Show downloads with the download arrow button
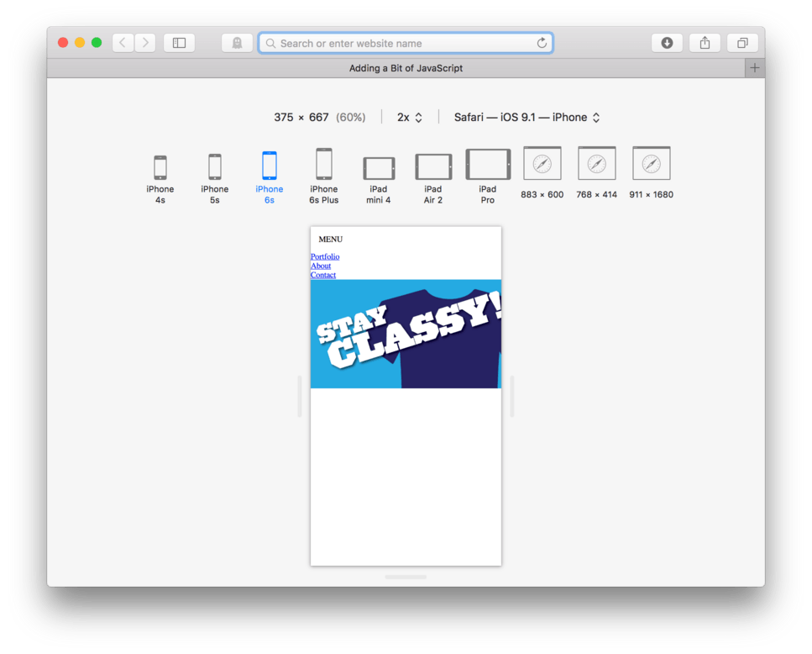The width and height of the screenshot is (812, 654). 667,43
